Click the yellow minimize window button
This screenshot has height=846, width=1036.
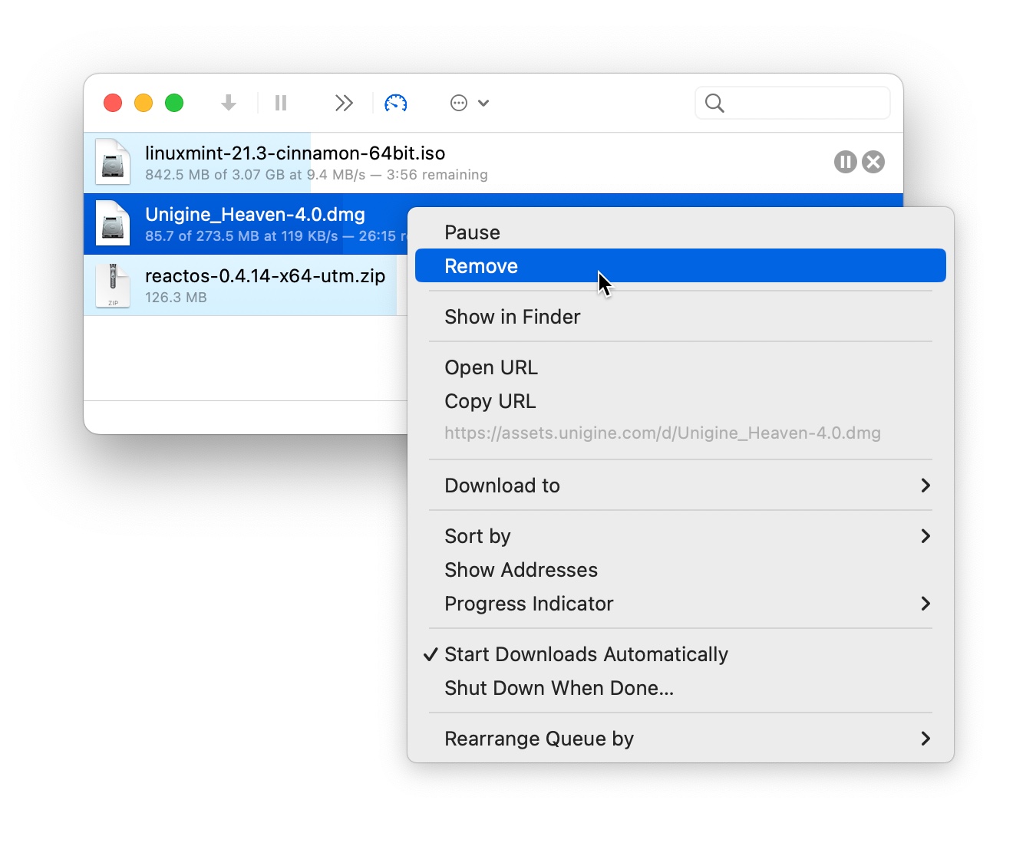click(x=144, y=103)
